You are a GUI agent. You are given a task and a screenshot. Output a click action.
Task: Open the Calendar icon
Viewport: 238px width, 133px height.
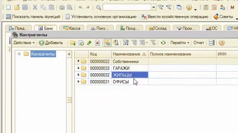(214, 7)
